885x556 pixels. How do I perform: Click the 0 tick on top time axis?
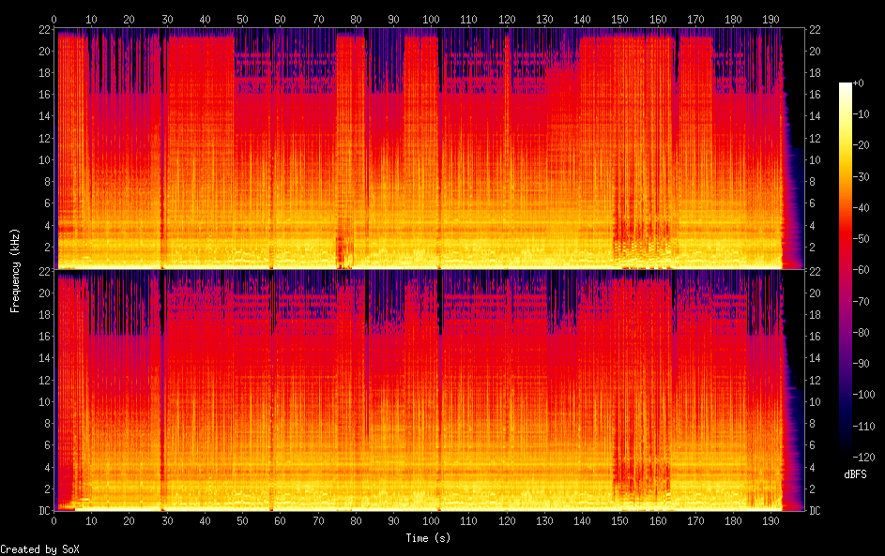coord(54,19)
